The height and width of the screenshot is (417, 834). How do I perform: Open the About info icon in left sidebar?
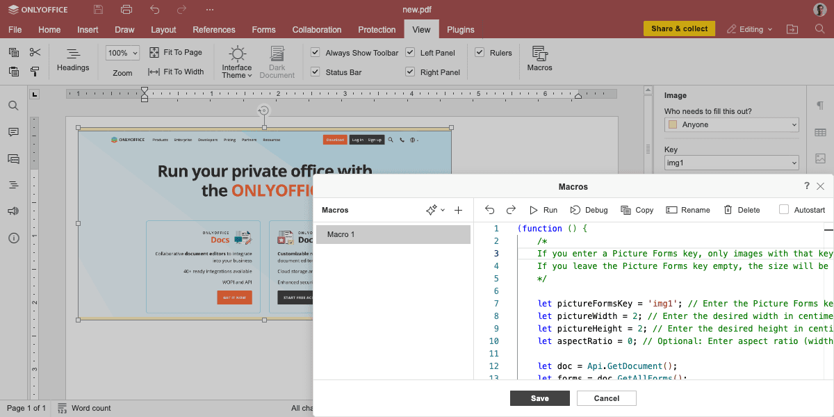[13, 238]
